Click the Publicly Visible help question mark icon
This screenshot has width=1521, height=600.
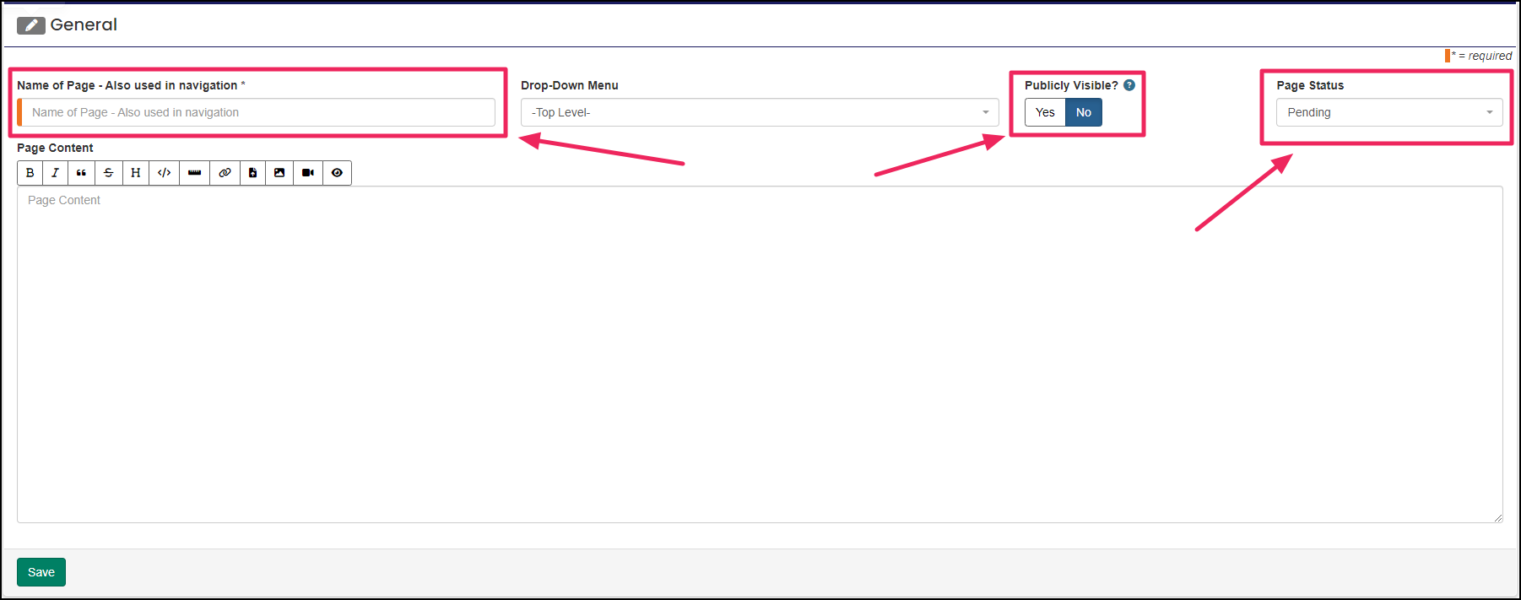[x=1129, y=85]
